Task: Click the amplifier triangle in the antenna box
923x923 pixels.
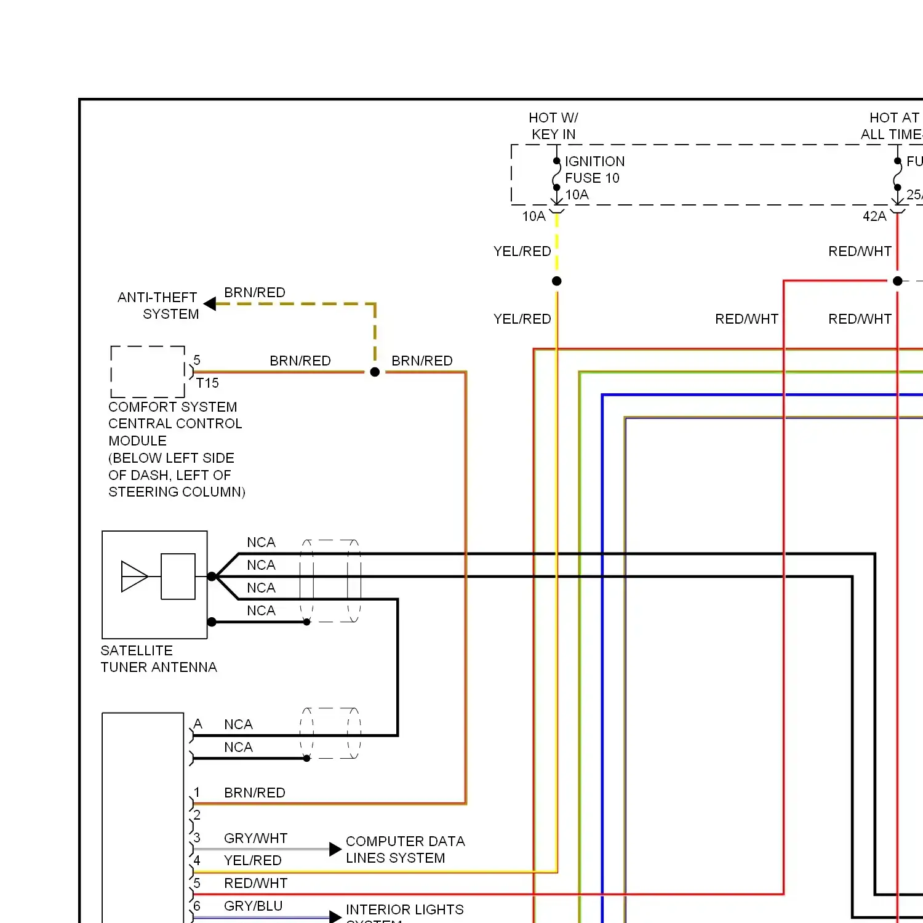Action: pos(135,577)
